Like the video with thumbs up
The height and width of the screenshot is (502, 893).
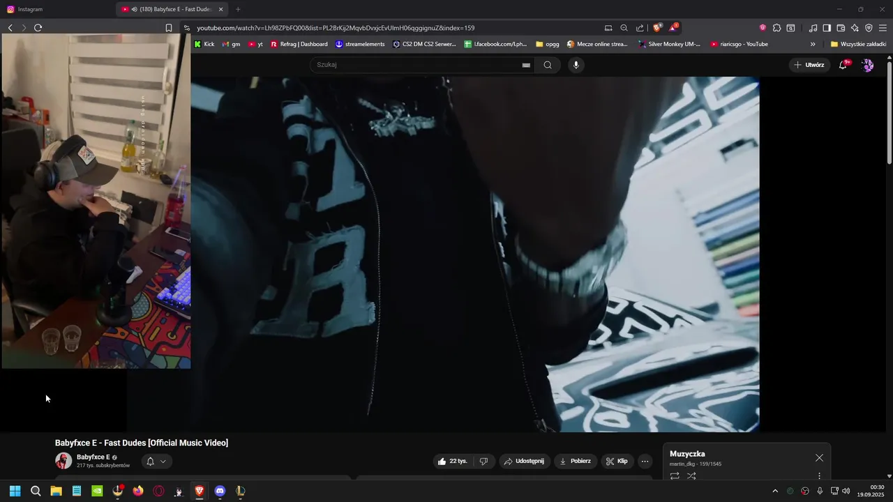(452, 461)
